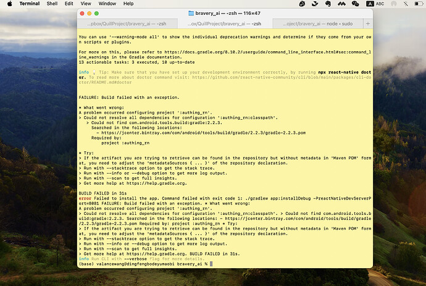
Task: Add a new terminal tab with plus button
Action: [368, 23]
